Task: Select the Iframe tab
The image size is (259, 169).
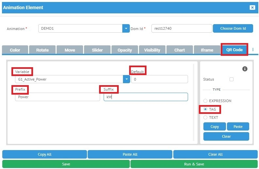Action: 207,50
